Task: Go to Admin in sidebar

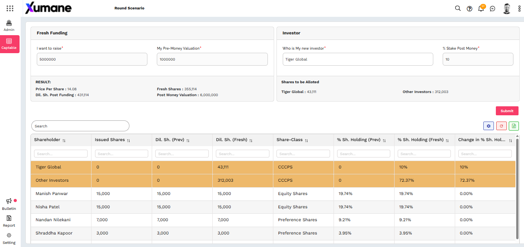Action: 9,26
